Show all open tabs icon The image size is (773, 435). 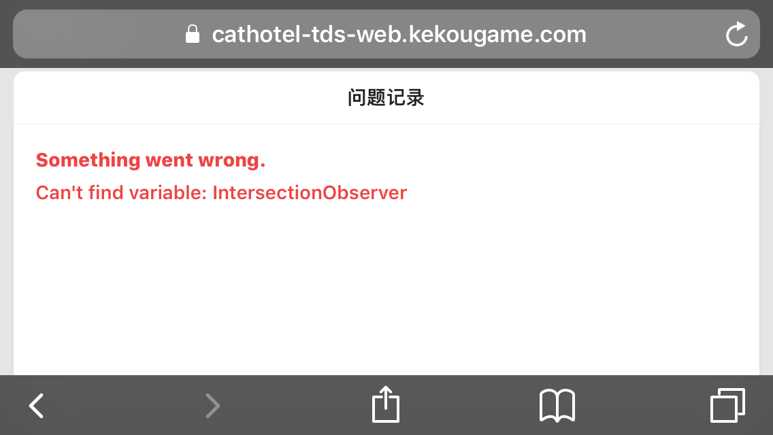tap(727, 406)
